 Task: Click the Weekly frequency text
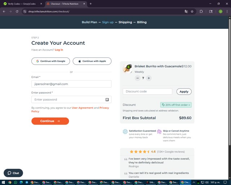coord(139,72)
